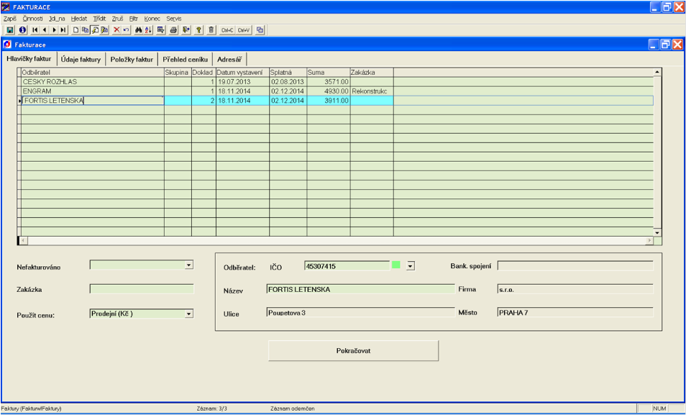
Task: Click the save (floppy disk) toolbar icon
Action: point(10,29)
